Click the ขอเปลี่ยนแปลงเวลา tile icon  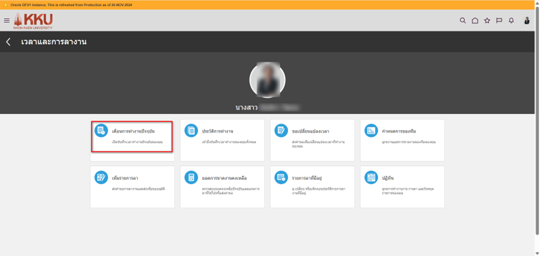(x=281, y=131)
